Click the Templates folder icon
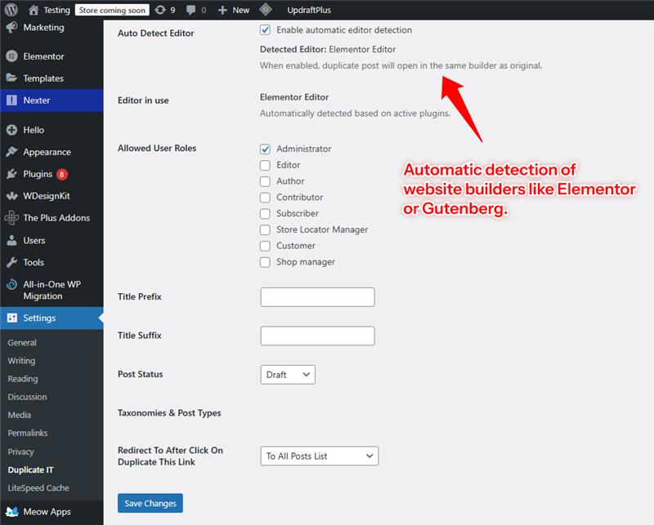This screenshot has height=525, width=654. (11, 78)
